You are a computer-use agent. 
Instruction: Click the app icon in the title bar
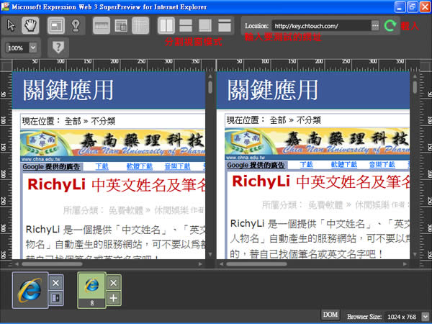click(x=5, y=6)
